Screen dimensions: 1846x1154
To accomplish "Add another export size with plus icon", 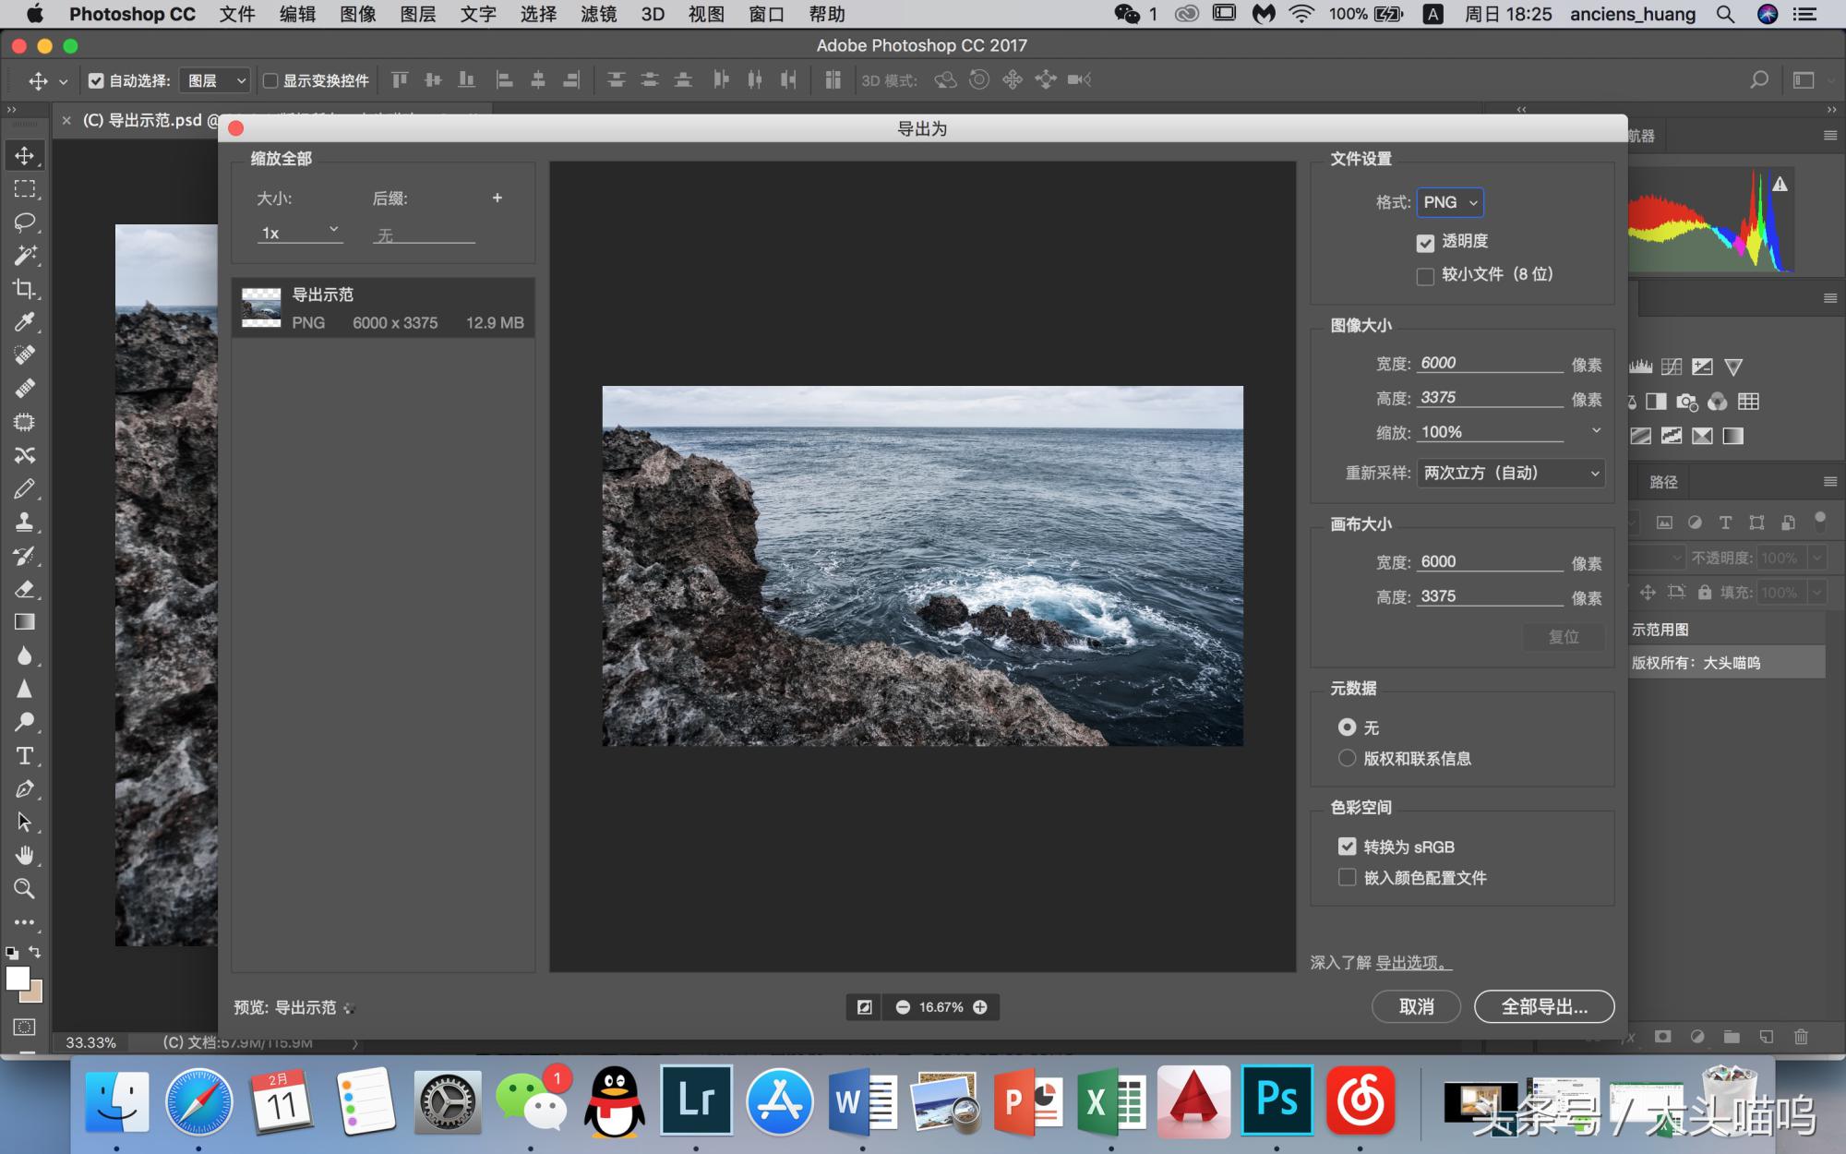I will pos(497,198).
